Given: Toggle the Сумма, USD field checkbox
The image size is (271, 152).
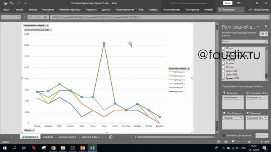Looking at the screenshot, I should point(224,78).
